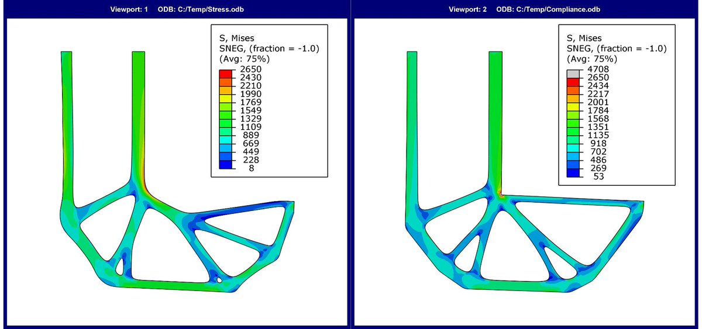Pick the darkest blue legend band in Viewport 2
Image resolution: width=702 pixels, height=329 pixels.
coord(573,173)
